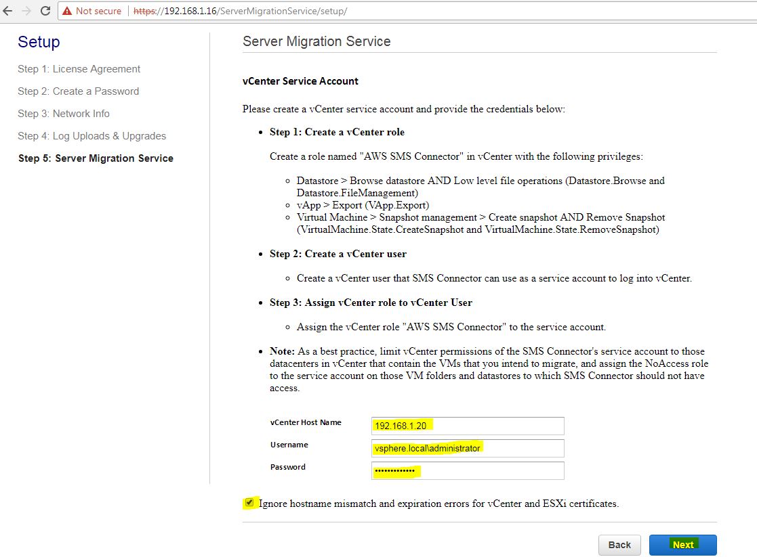
Task: Click the browser back arrow
Action: tap(8, 11)
